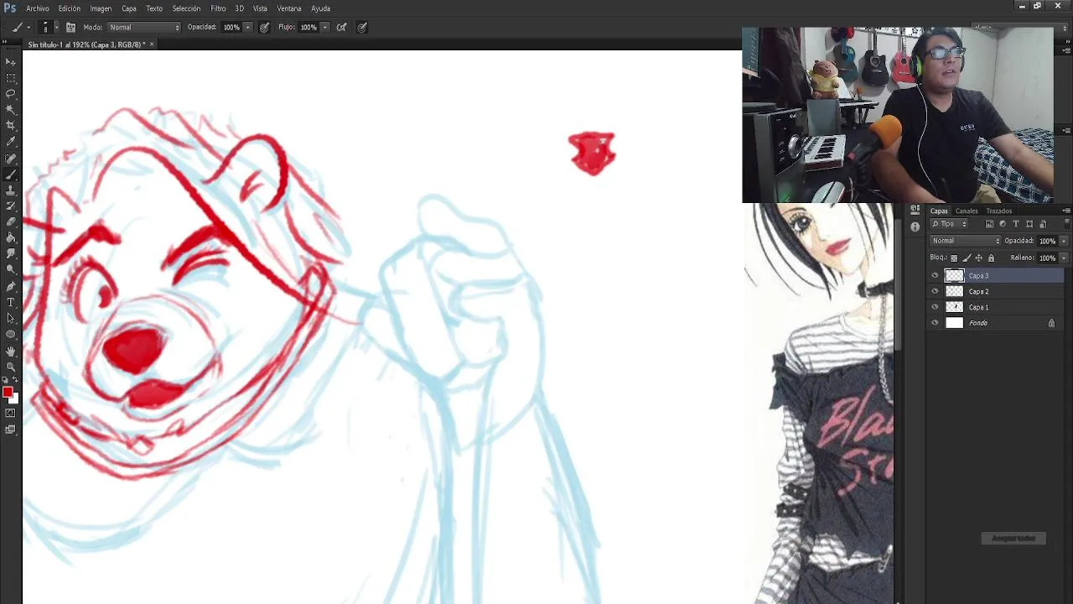Select the Smudge/Blur tool

tap(11, 254)
